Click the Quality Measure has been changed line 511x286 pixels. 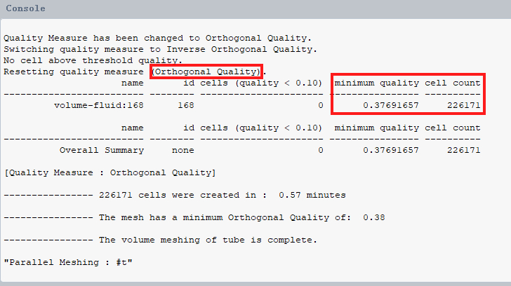(x=158, y=38)
